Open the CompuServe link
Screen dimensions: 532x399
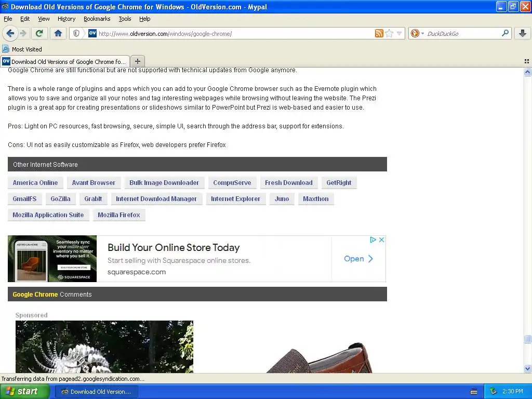232,183
